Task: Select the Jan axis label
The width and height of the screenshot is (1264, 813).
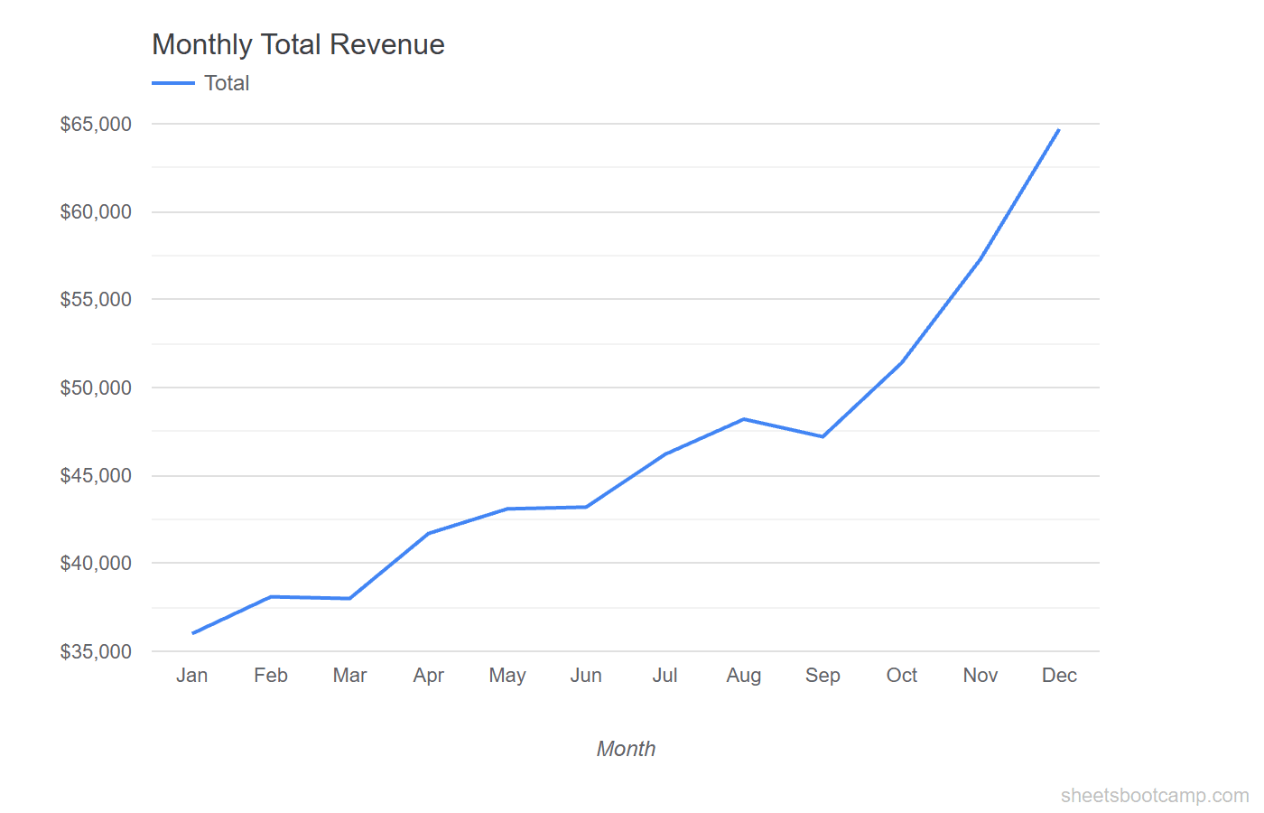Action: coord(192,675)
